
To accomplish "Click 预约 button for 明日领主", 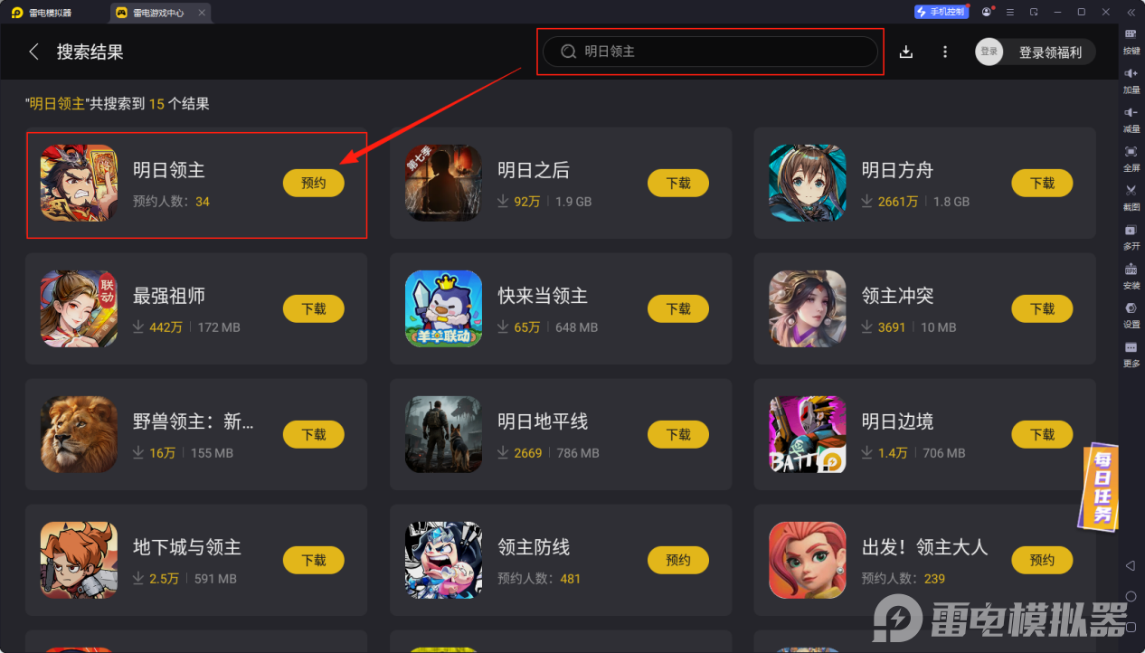I will 314,183.
